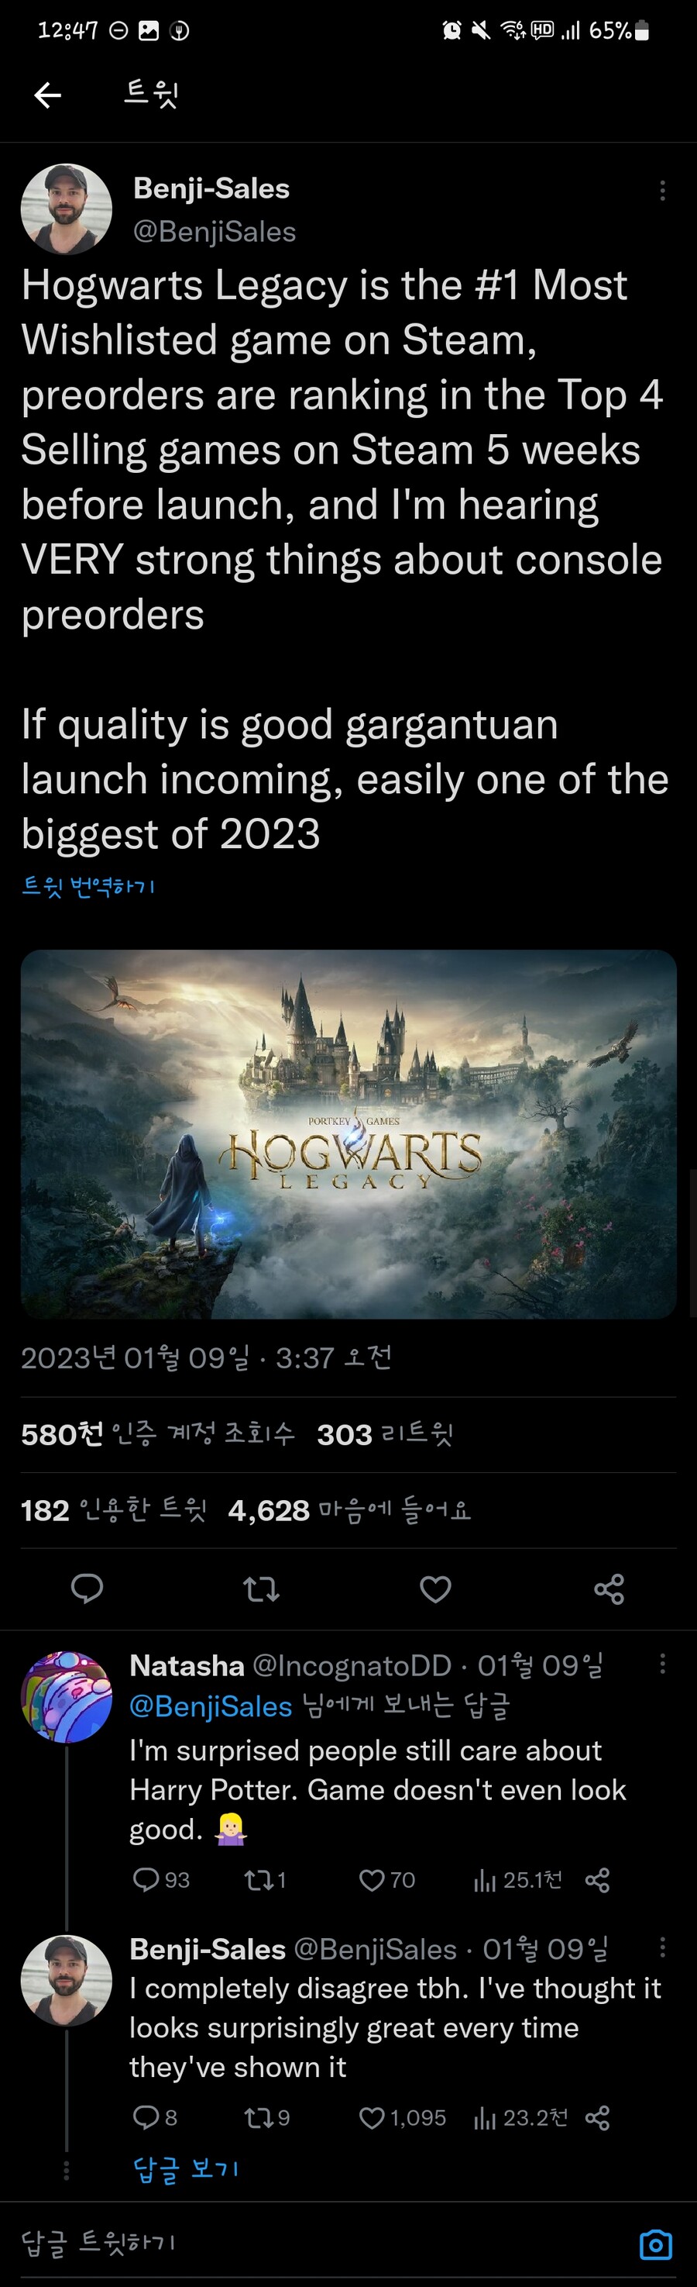Screen dimensions: 697x2287
Task: Open Benji-Sales reply three-dot menu
Action: pos(662,1947)
